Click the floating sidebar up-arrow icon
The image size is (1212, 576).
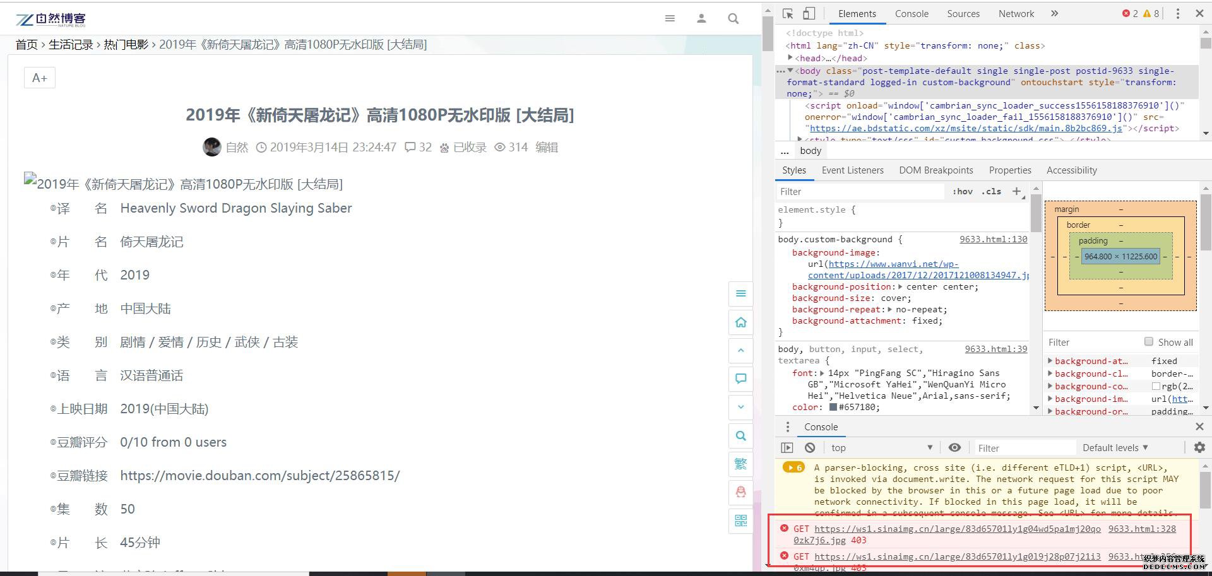740,350
